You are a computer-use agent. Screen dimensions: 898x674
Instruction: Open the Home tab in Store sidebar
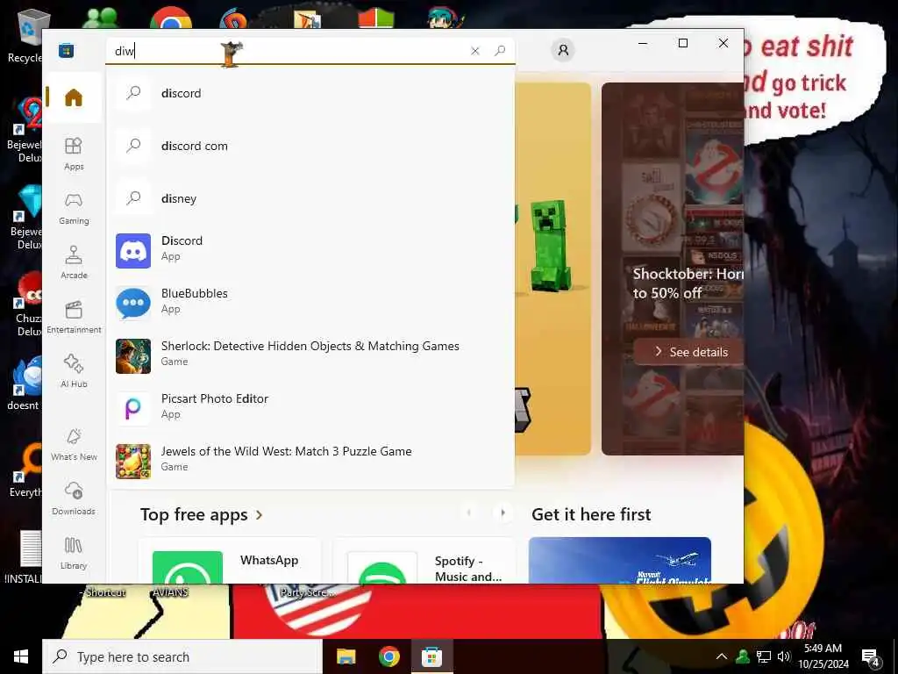click(74, 97)
